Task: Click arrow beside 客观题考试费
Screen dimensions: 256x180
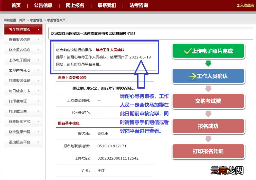Action: tap(38, 70)
